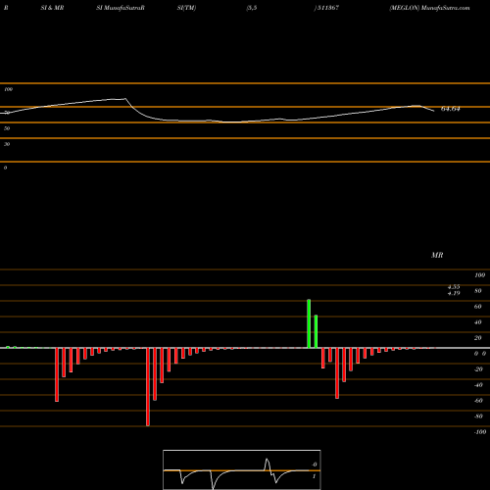
Task: Click the RSI value 64.64 label
Action: [450, 109]
